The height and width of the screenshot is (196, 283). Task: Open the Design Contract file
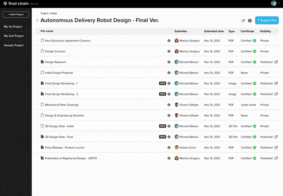pos(55,51)
